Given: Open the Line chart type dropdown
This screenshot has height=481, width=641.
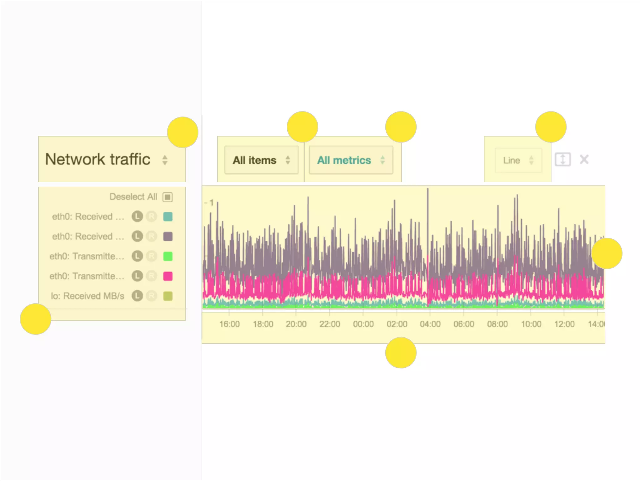Looking at the screenshot, I should click(x=518, y=160).
